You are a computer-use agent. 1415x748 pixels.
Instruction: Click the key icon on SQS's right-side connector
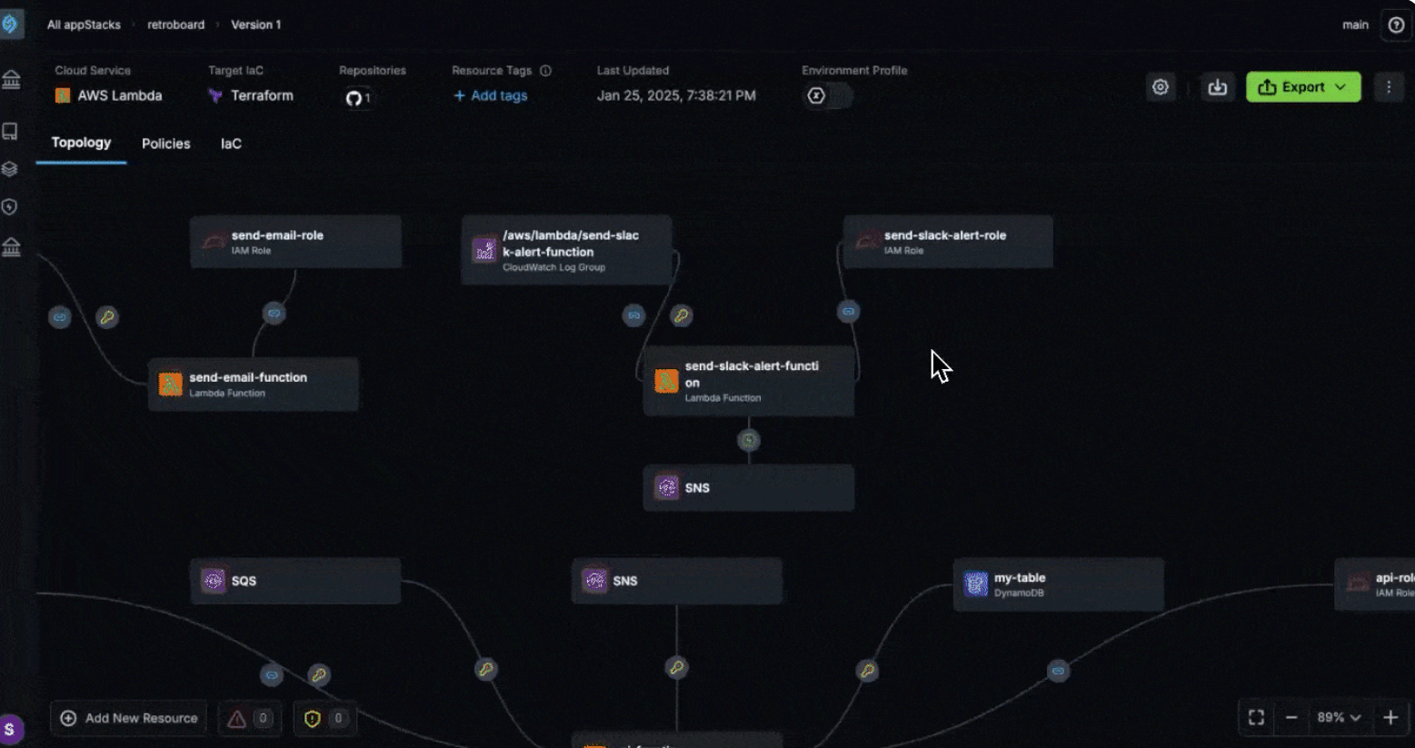(485, 670)
